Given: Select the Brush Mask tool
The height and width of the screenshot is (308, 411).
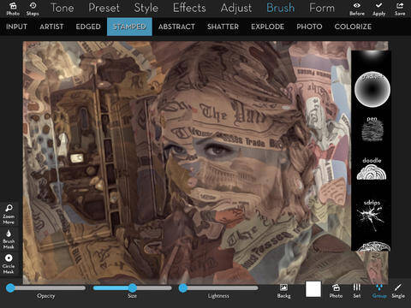Looking at the screenshot, I should pyautogui.click(x=9, y=239).
